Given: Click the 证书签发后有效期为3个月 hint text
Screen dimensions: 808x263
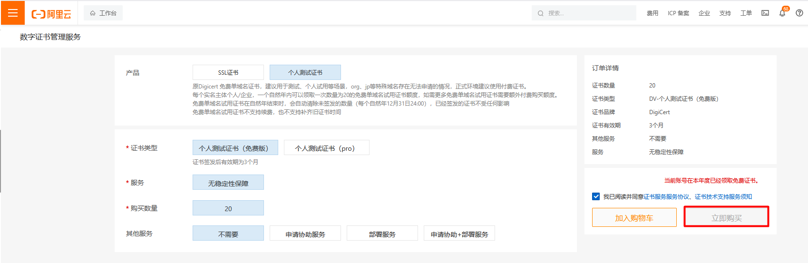Looking at the screenshot, I should click(x=225, y=162).
